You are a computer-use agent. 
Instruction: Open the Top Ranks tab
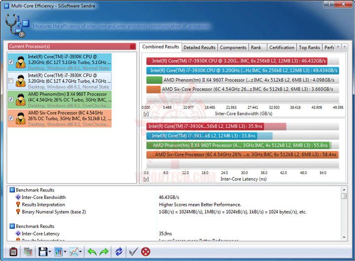(309, 47)
